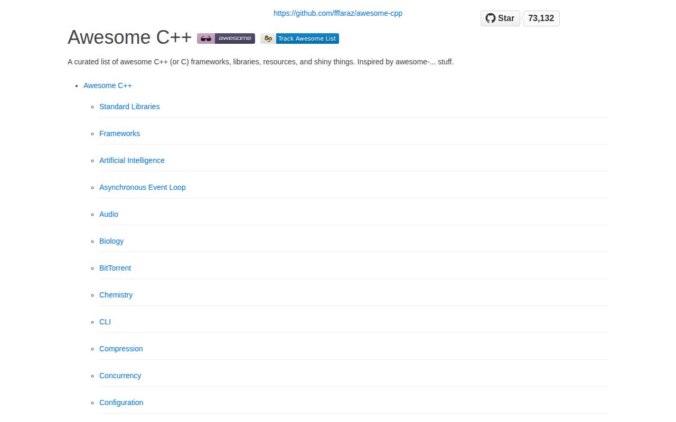Jump to the Audio section
The image size is (676, 422).
109,214
